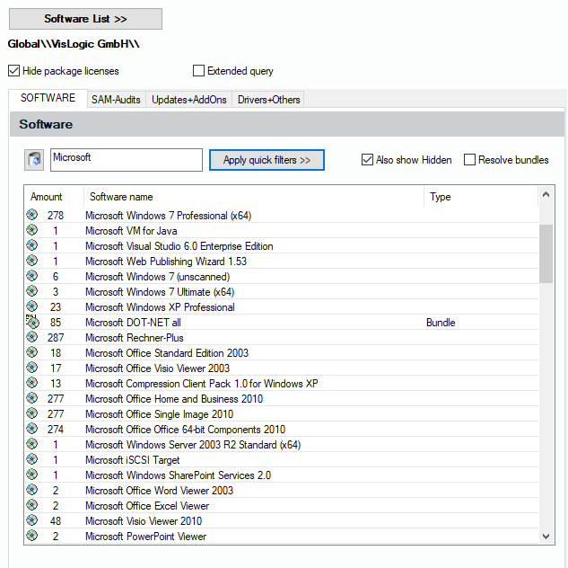Select Microsoft Web Publishing Wizard 1.53 row
Image resolution: width=568 pixels, height=568 pixels.
point(282,262)
